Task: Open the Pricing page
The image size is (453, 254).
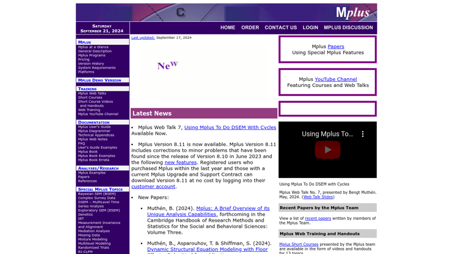Action: [84, 60]
